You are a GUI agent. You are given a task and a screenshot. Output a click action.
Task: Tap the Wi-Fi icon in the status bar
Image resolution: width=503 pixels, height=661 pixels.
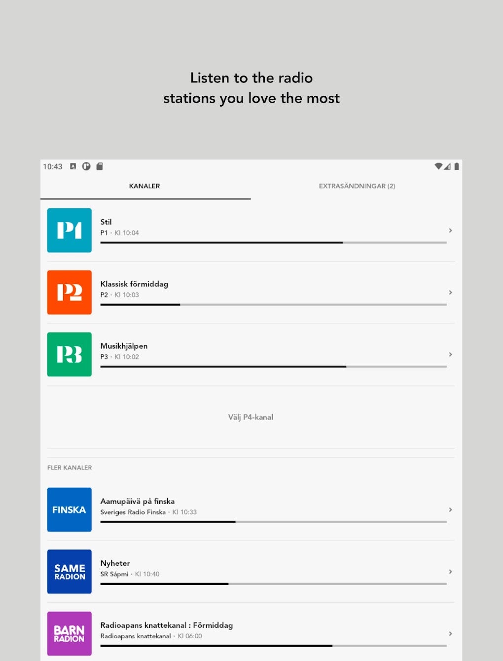click(439, 166)
